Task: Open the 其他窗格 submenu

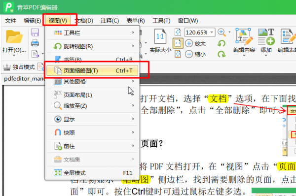Action: tap(93, 81)
